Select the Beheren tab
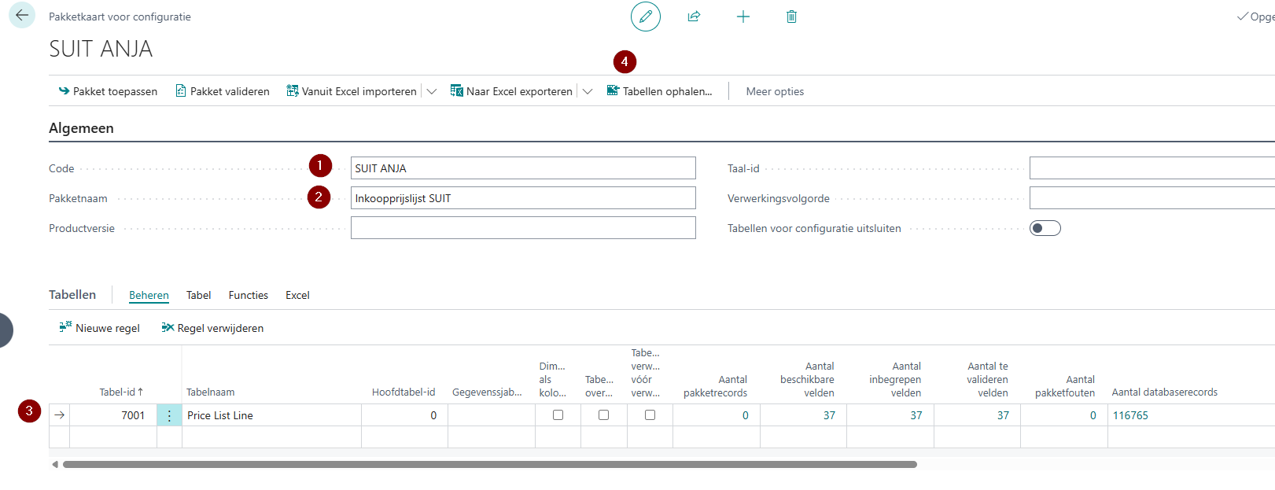Viewport: 1275px width, 490px height. pyautogui.click(x=149, y=295)
